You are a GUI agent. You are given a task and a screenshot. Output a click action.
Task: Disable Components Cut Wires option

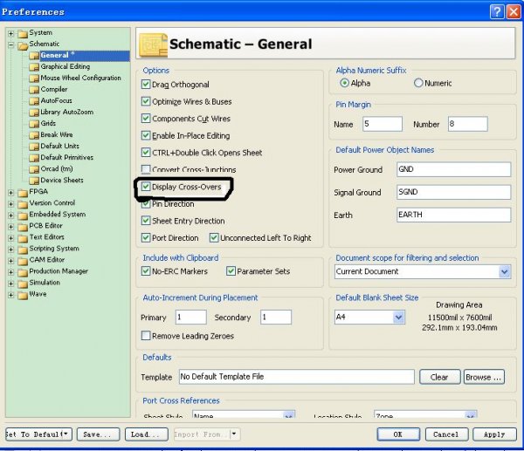[x=146, y=118]
